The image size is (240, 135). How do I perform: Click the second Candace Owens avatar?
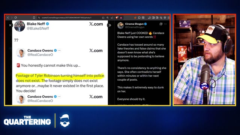(21, 99)
